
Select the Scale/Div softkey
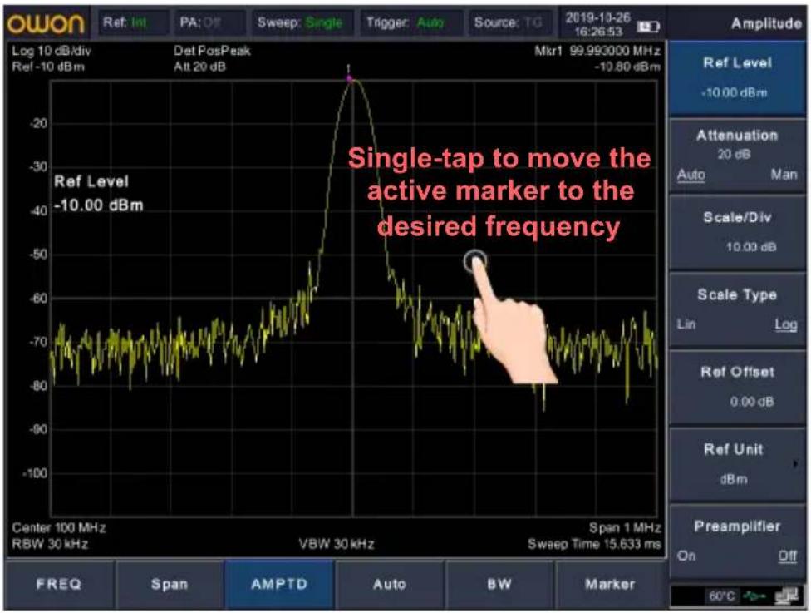(737, 232)
